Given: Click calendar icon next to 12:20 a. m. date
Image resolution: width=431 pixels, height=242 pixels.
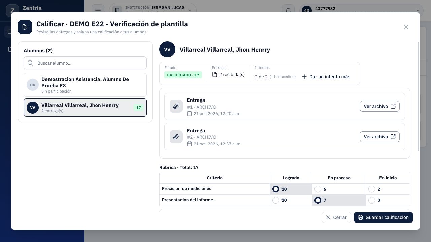Looking at the screenshot, I should (x=189, y=113).
